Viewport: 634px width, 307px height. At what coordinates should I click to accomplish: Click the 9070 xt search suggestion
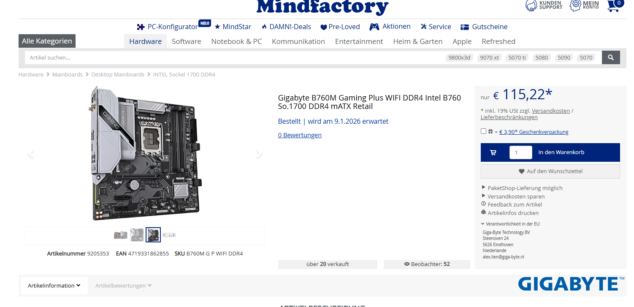[489, 57]
